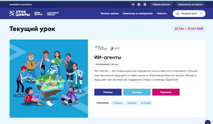Image resolution: width=213 pixels, height=124 pixels.
Task: Click the scroll-to-top arrow button
Action: pyautogui.click(x=208, y=122)
